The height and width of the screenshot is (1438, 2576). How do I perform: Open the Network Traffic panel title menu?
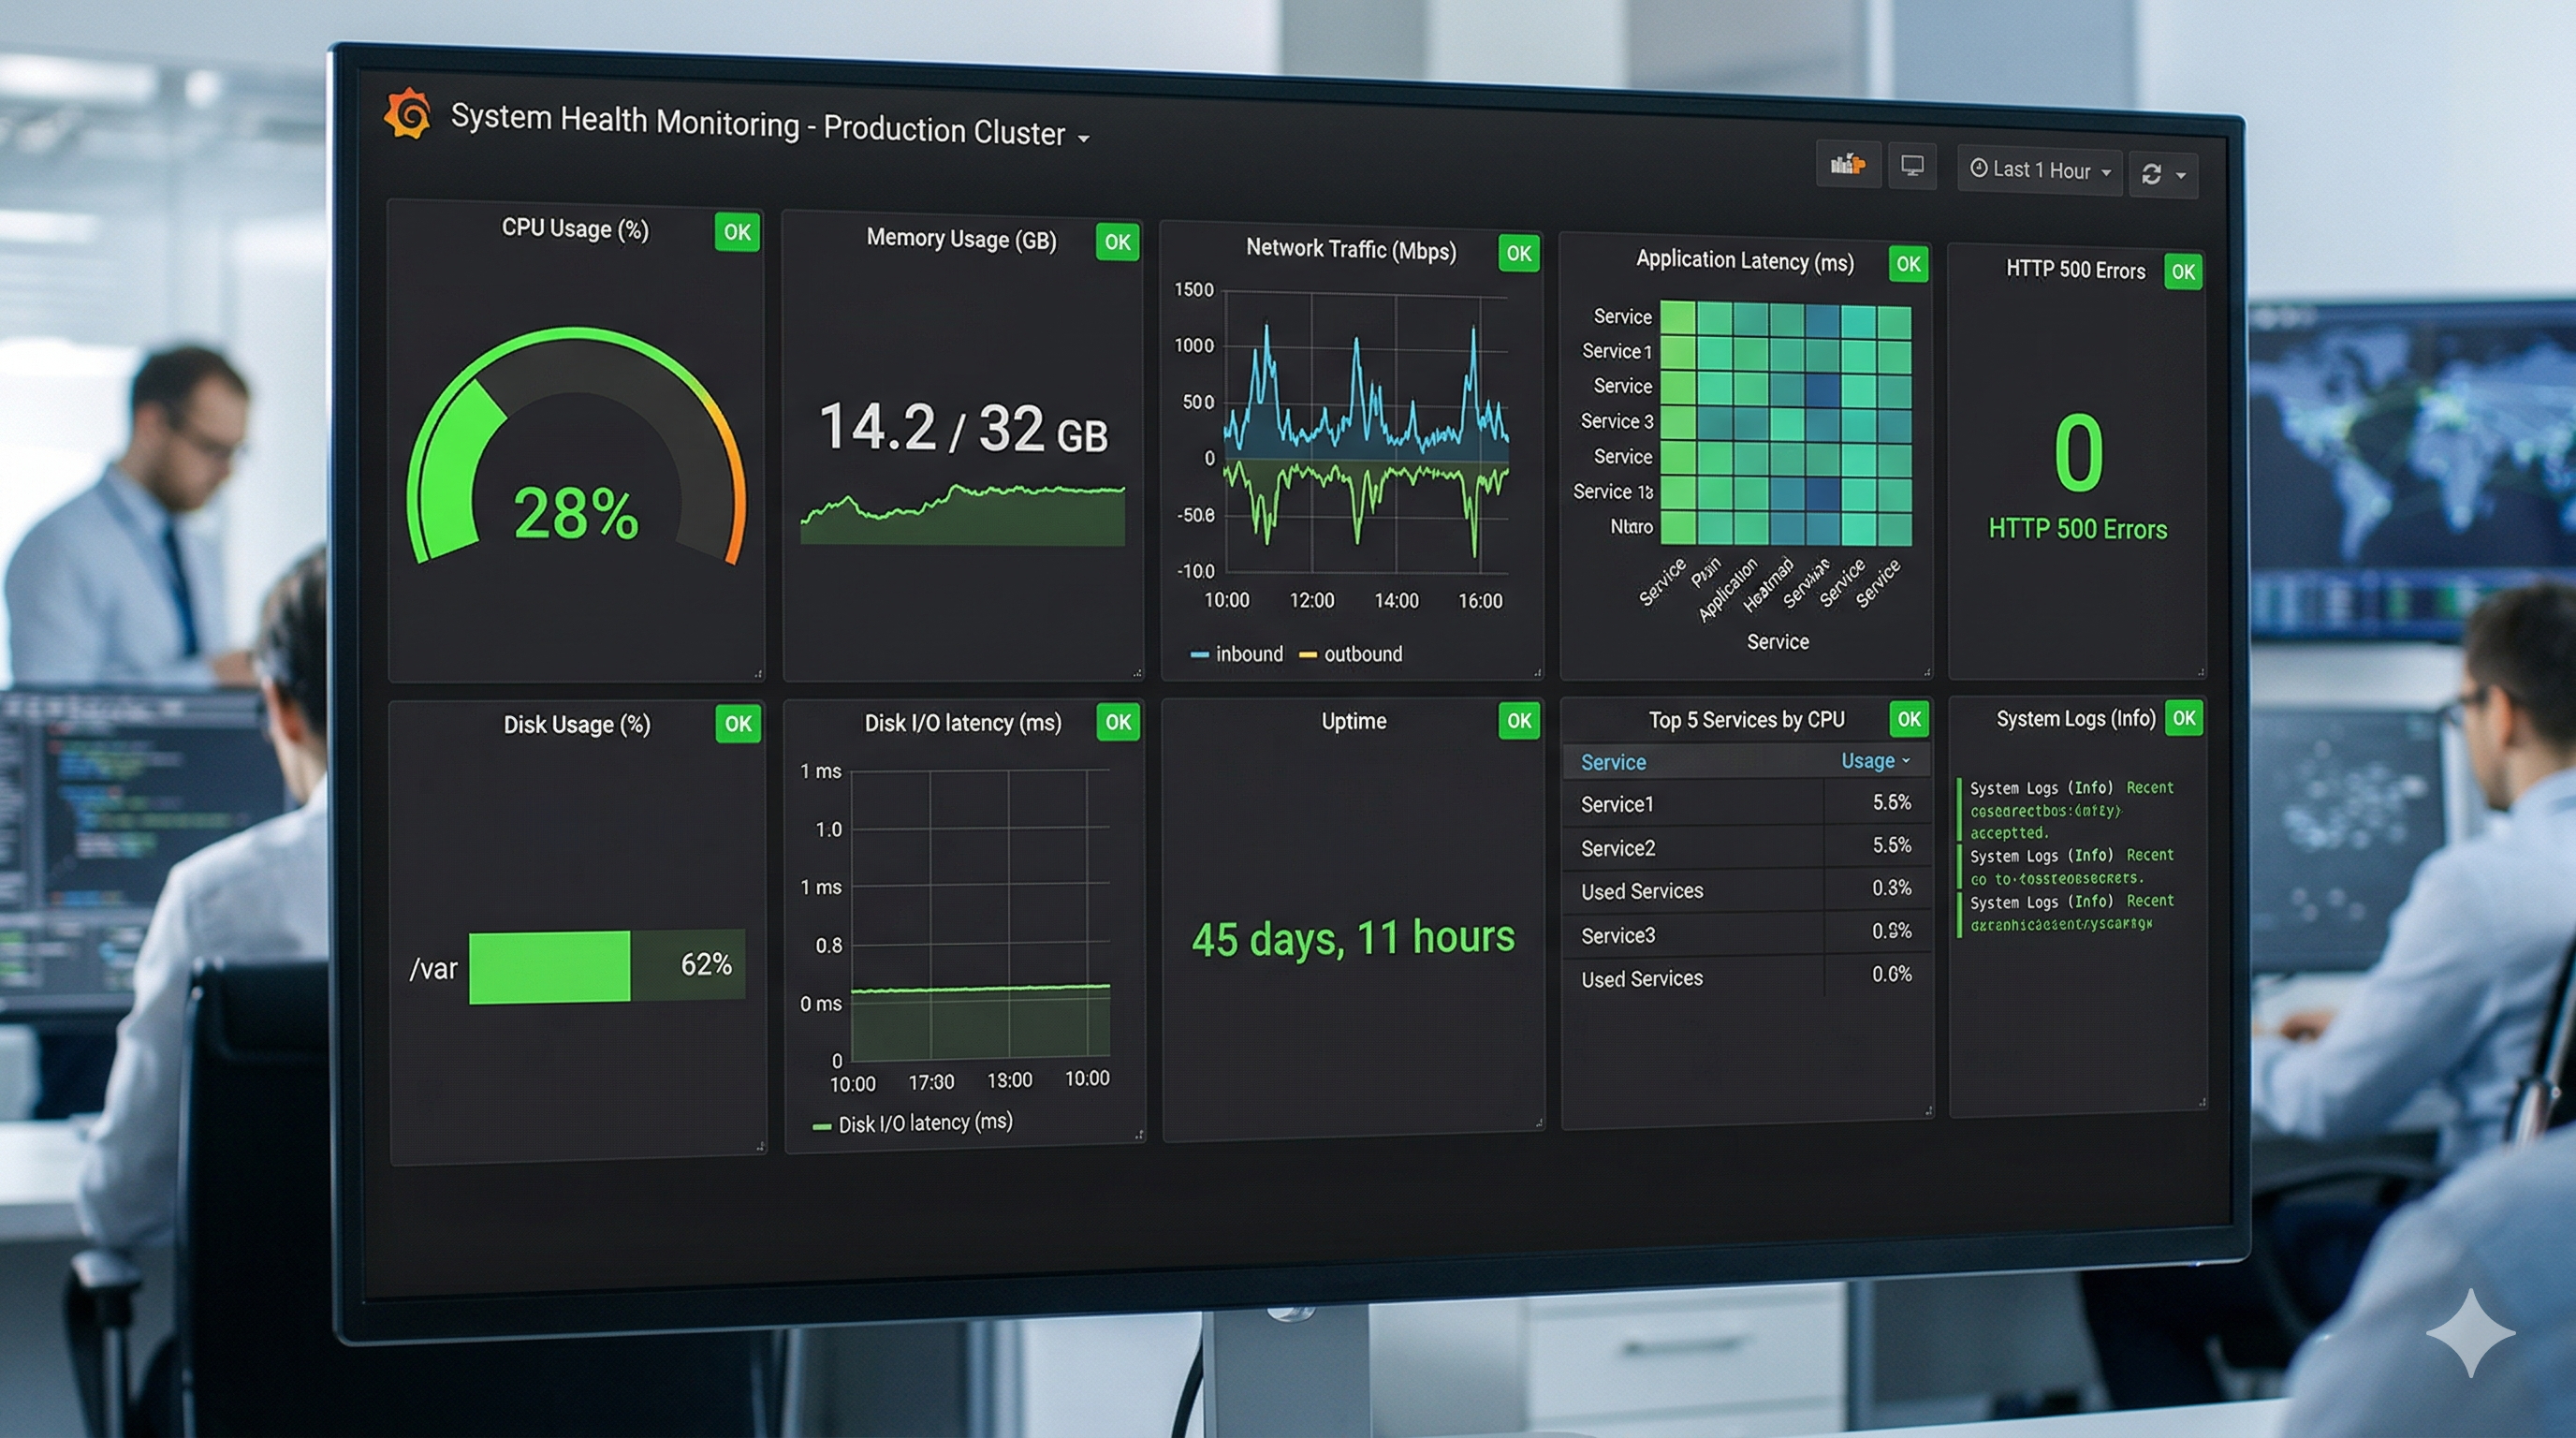1351,249
